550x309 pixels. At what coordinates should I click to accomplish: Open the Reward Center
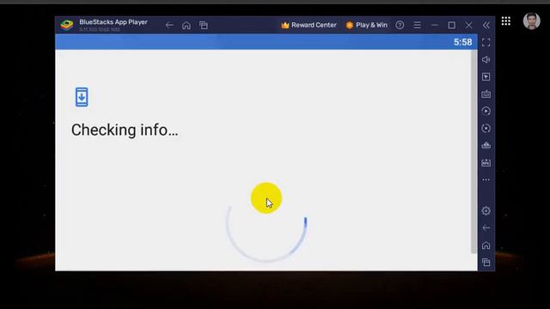click(309, 25)
